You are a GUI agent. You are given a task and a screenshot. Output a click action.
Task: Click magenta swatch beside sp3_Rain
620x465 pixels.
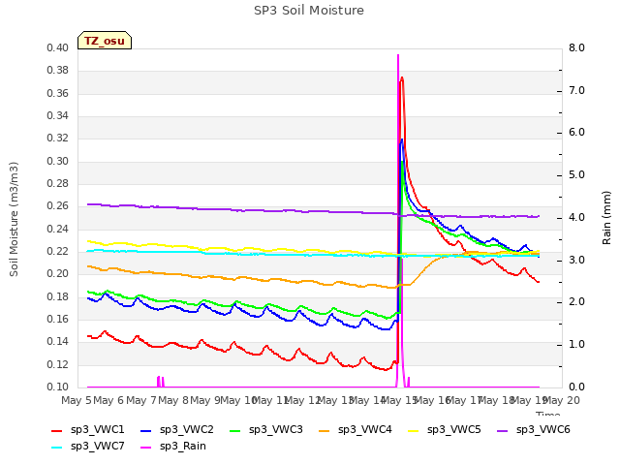click(x=146, y=448)
